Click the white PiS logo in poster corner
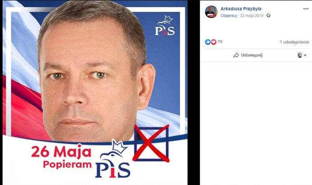This screenshot has height=185, width=312. pyautogui.click(x=165, y=25)
